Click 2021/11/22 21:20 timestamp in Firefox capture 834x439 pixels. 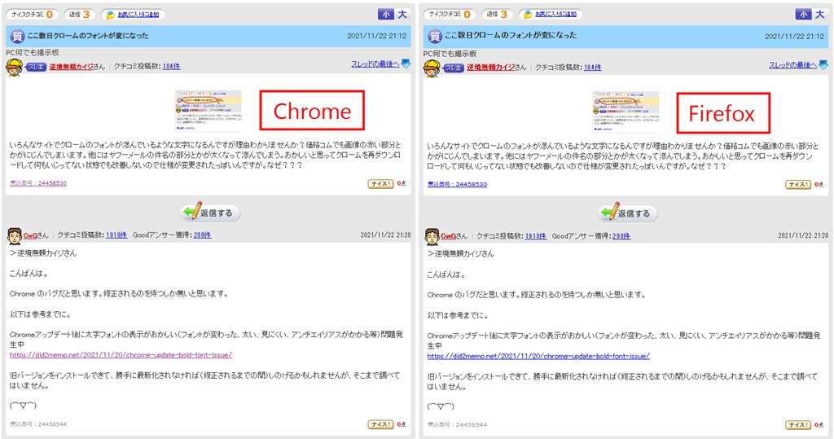[803, 235]
